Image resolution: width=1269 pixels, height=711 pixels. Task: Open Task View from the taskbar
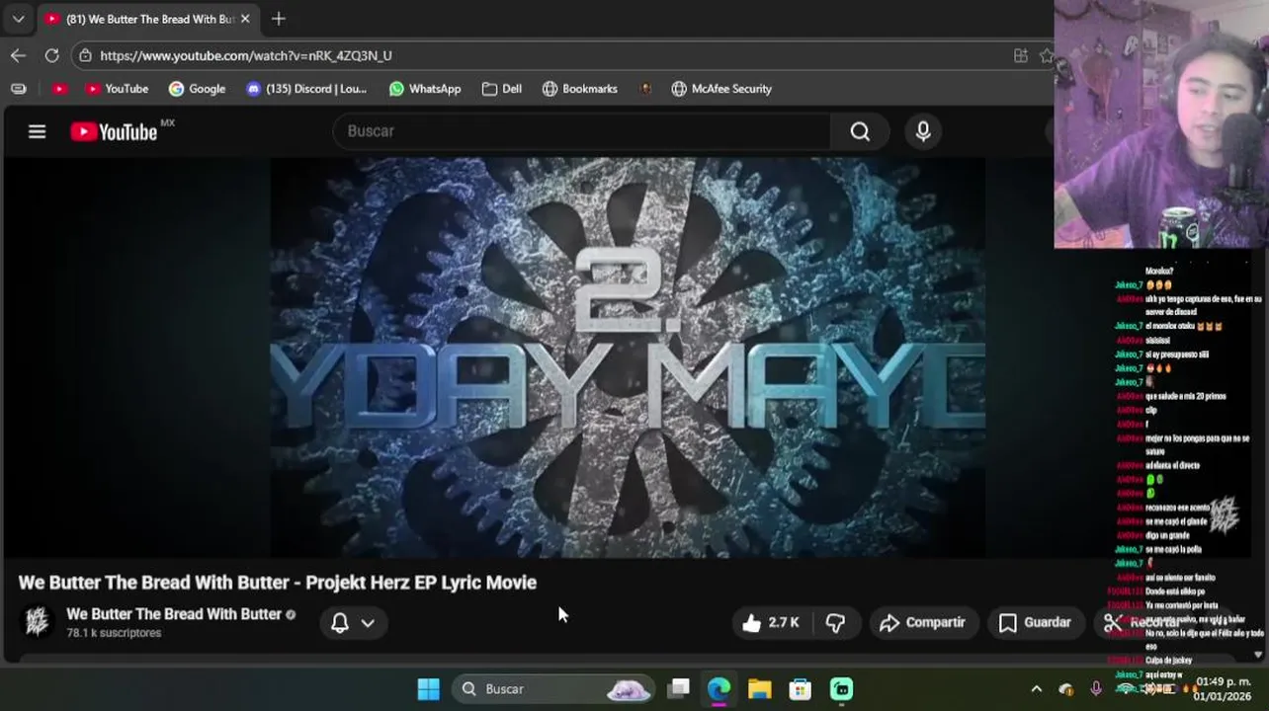(x=678, y=688)
